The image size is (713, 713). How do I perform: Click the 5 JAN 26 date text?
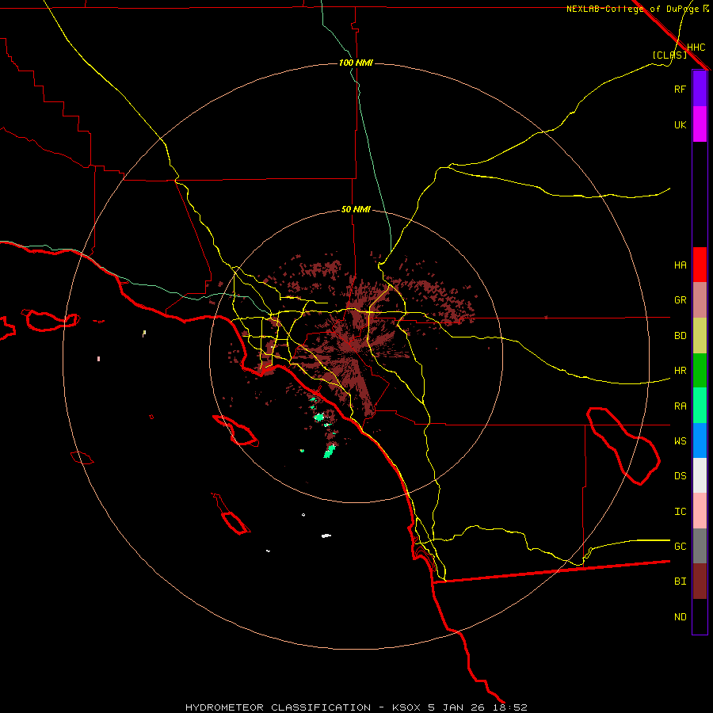456,707
